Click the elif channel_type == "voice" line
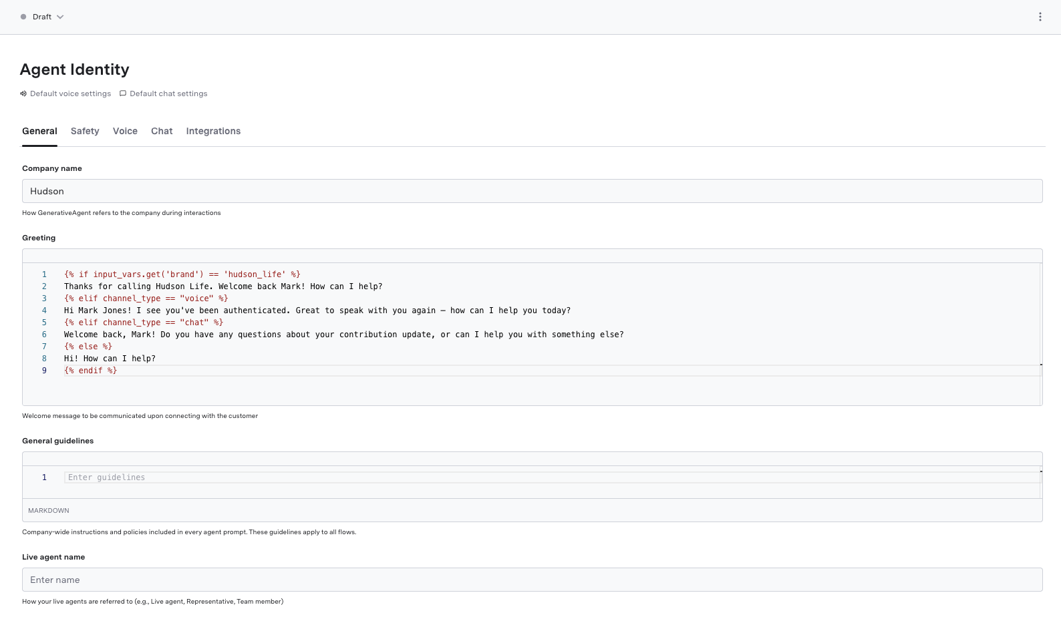1061x617 pixels. pos(146,298)
